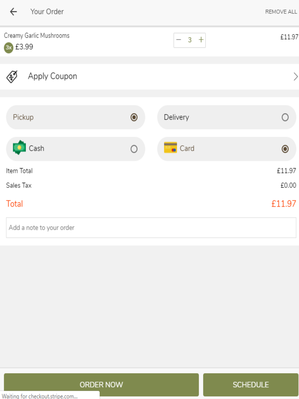Click the SCHEDULE button
The height and width of the screenshot is (399, 299).
click(251, 385)
